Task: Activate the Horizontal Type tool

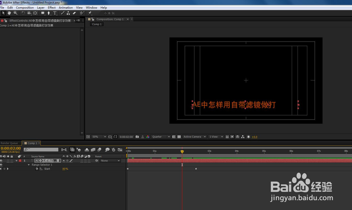Action: click(x=55, y=13)
